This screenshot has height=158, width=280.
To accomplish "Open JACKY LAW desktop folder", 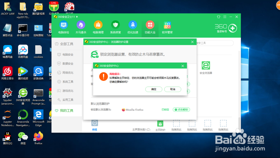I will (x=8, y=8).
